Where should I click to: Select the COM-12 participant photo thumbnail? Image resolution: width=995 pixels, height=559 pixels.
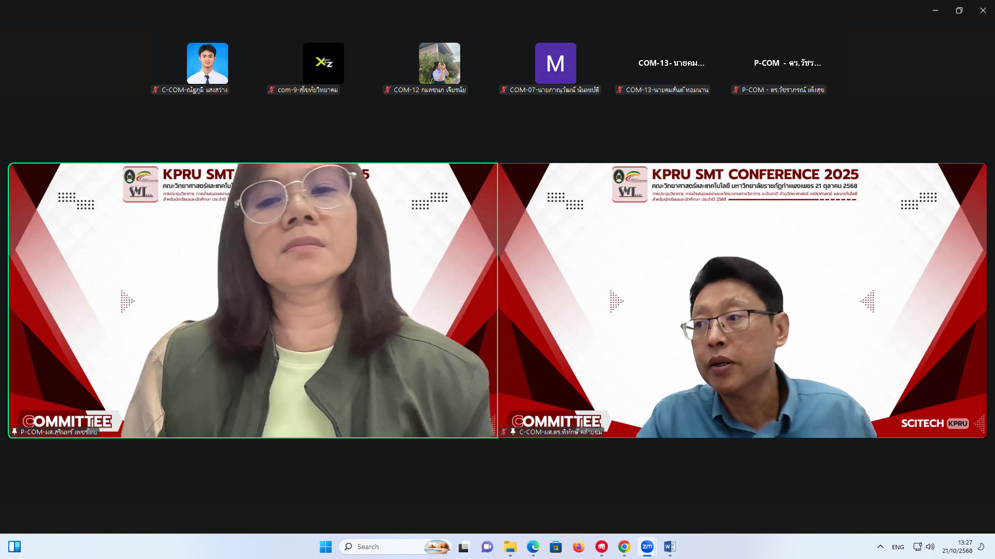pyautogui.click(x=439, y=63)
